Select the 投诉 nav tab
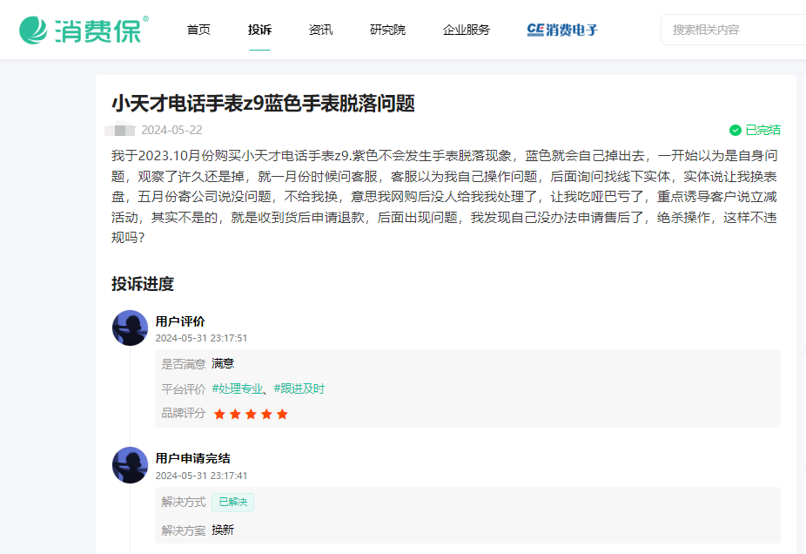Image resolution: width=806 pixels, height=554 pixels. click(259, 30)
